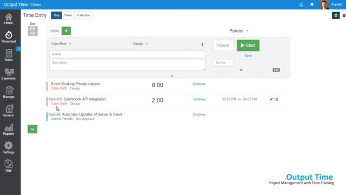Open the Invoice section
Viewport: 346px width, 195px height.
point(9,110)
